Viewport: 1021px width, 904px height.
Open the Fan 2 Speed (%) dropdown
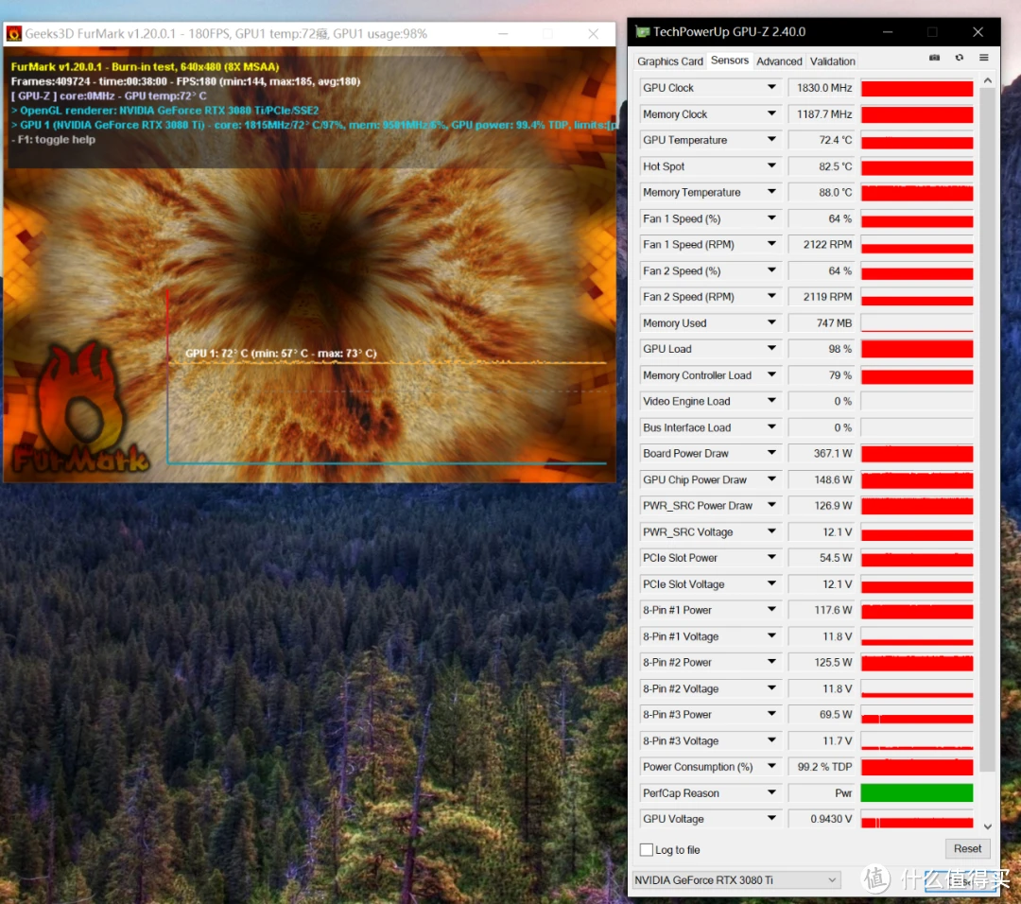tap(771, 270)
